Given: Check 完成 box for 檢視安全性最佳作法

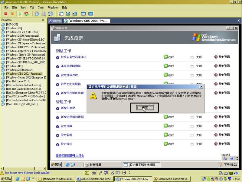Looking at the screenshot, I should click(x=192, y=57).
